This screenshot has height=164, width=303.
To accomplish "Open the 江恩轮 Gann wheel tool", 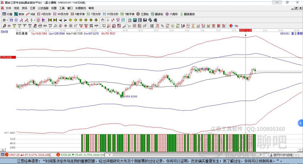I will [143, 14].
